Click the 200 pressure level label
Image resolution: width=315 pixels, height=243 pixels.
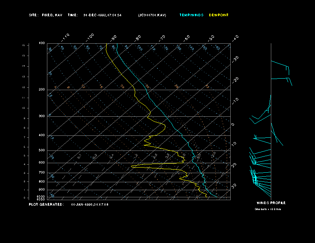(42, 90)
